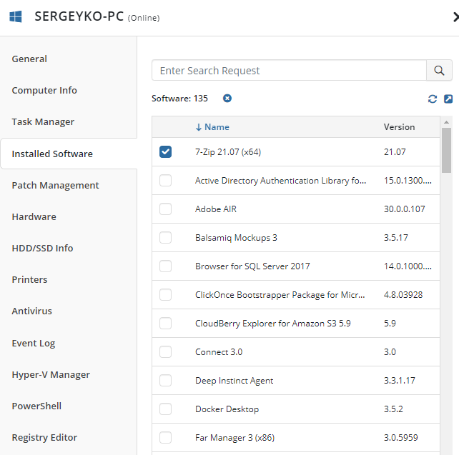Check the CloudBerry Explorer checkbox
This screenshot has height=455, width=459.
tap(165, 324)
